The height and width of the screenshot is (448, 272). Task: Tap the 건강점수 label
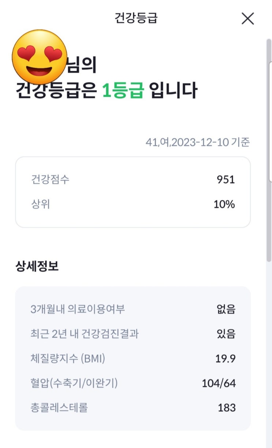coord(50,180)
